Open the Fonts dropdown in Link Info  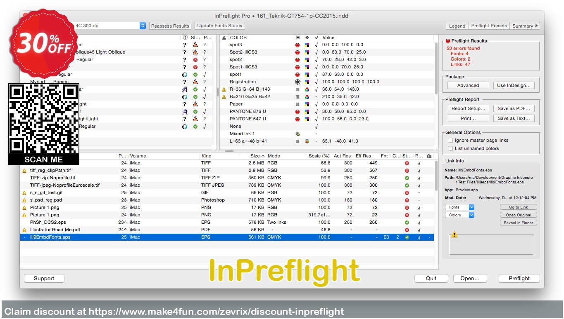[x=459, y=207]
